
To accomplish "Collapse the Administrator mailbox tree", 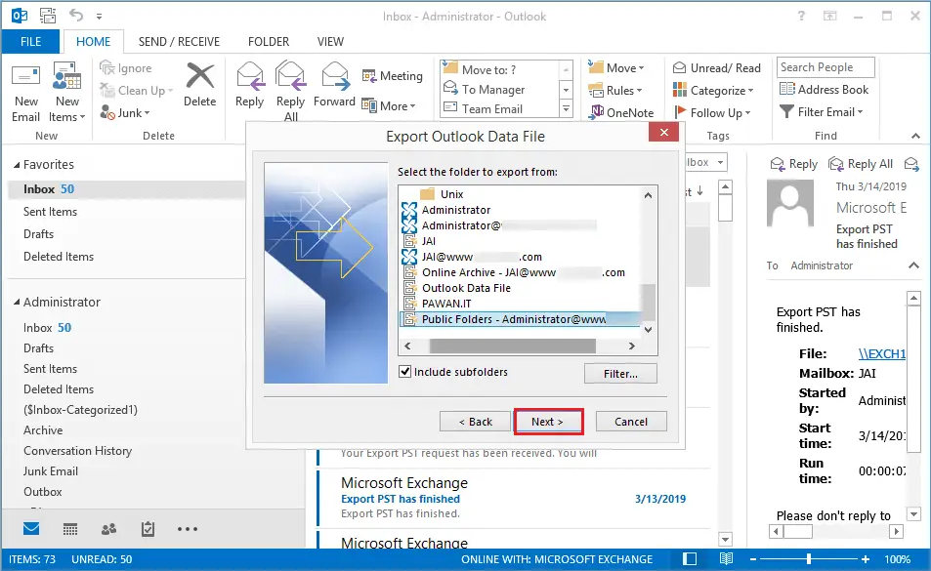I will 17,303.
